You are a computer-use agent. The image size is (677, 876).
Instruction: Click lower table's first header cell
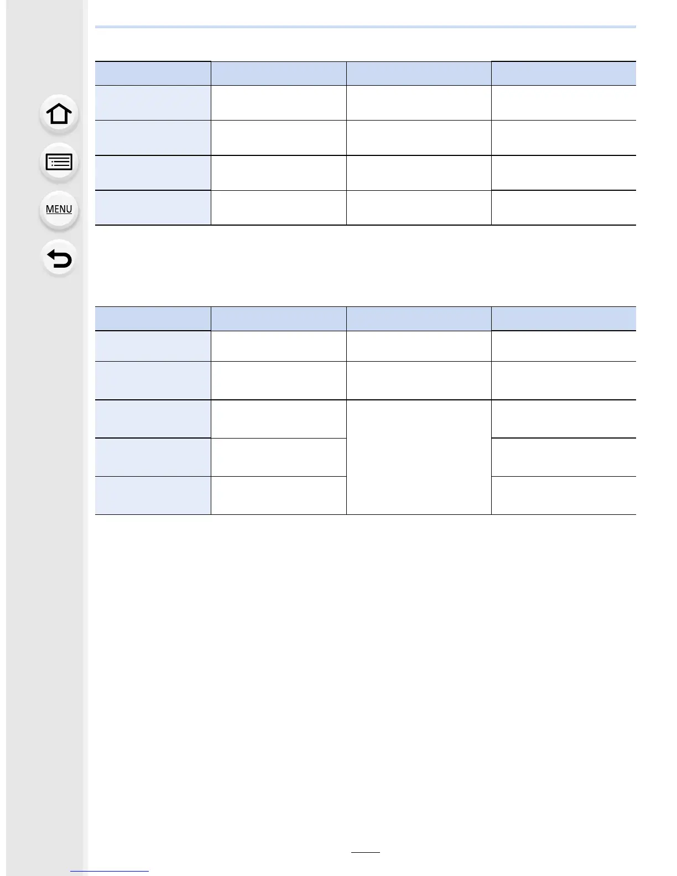coord(153,319)
